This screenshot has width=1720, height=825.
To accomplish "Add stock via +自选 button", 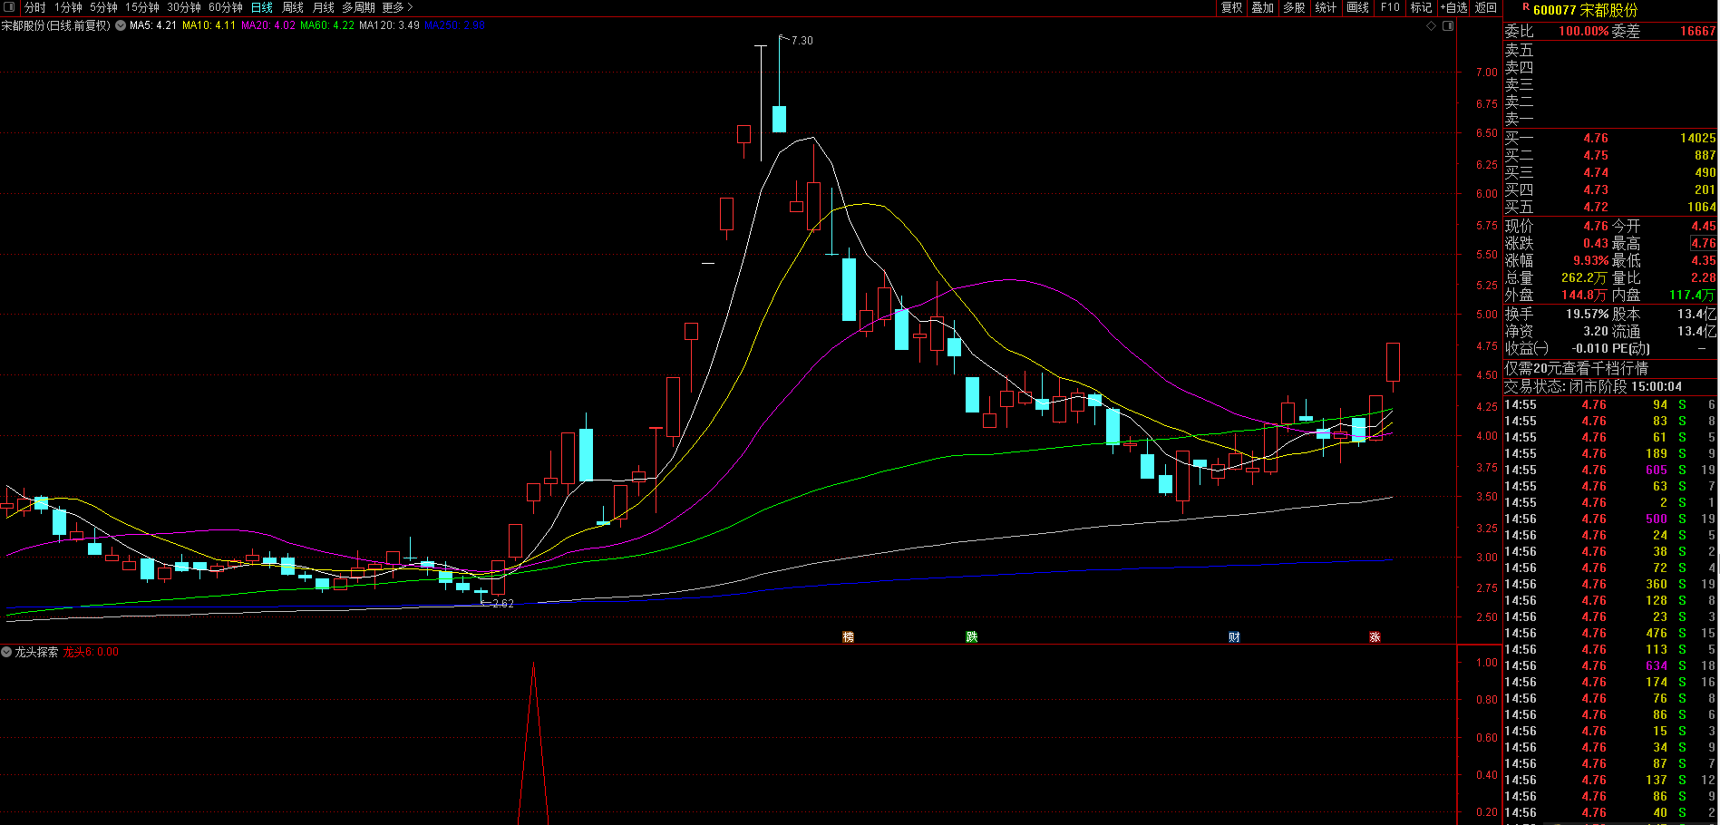I will (1453, 7).
